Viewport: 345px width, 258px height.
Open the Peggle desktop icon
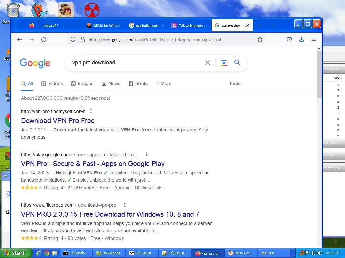click(x=39, y=10)
